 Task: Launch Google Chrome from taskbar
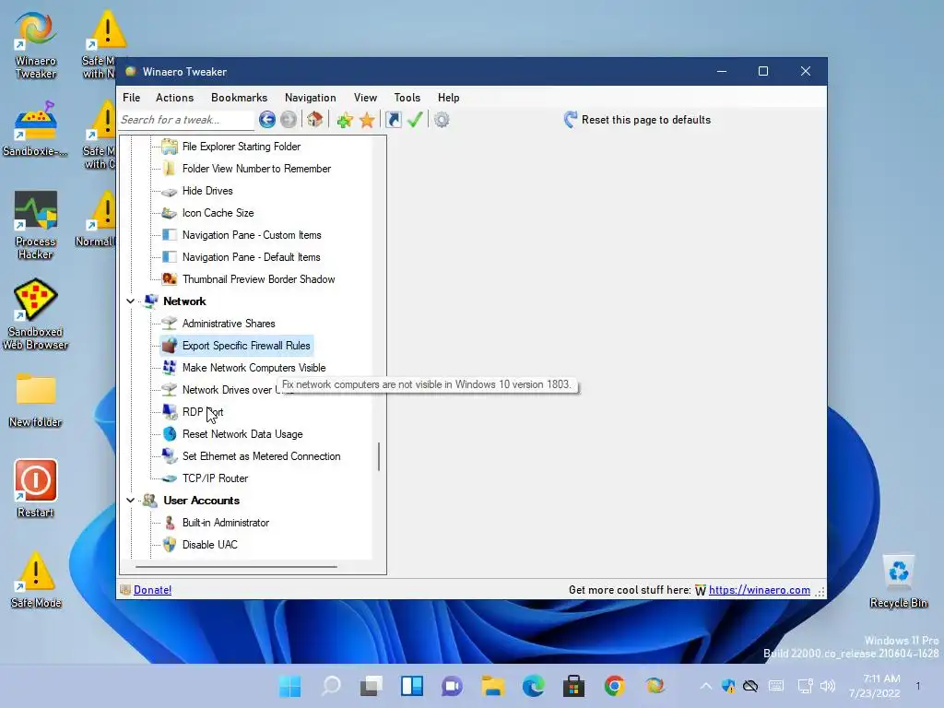[x=614, y=686]
